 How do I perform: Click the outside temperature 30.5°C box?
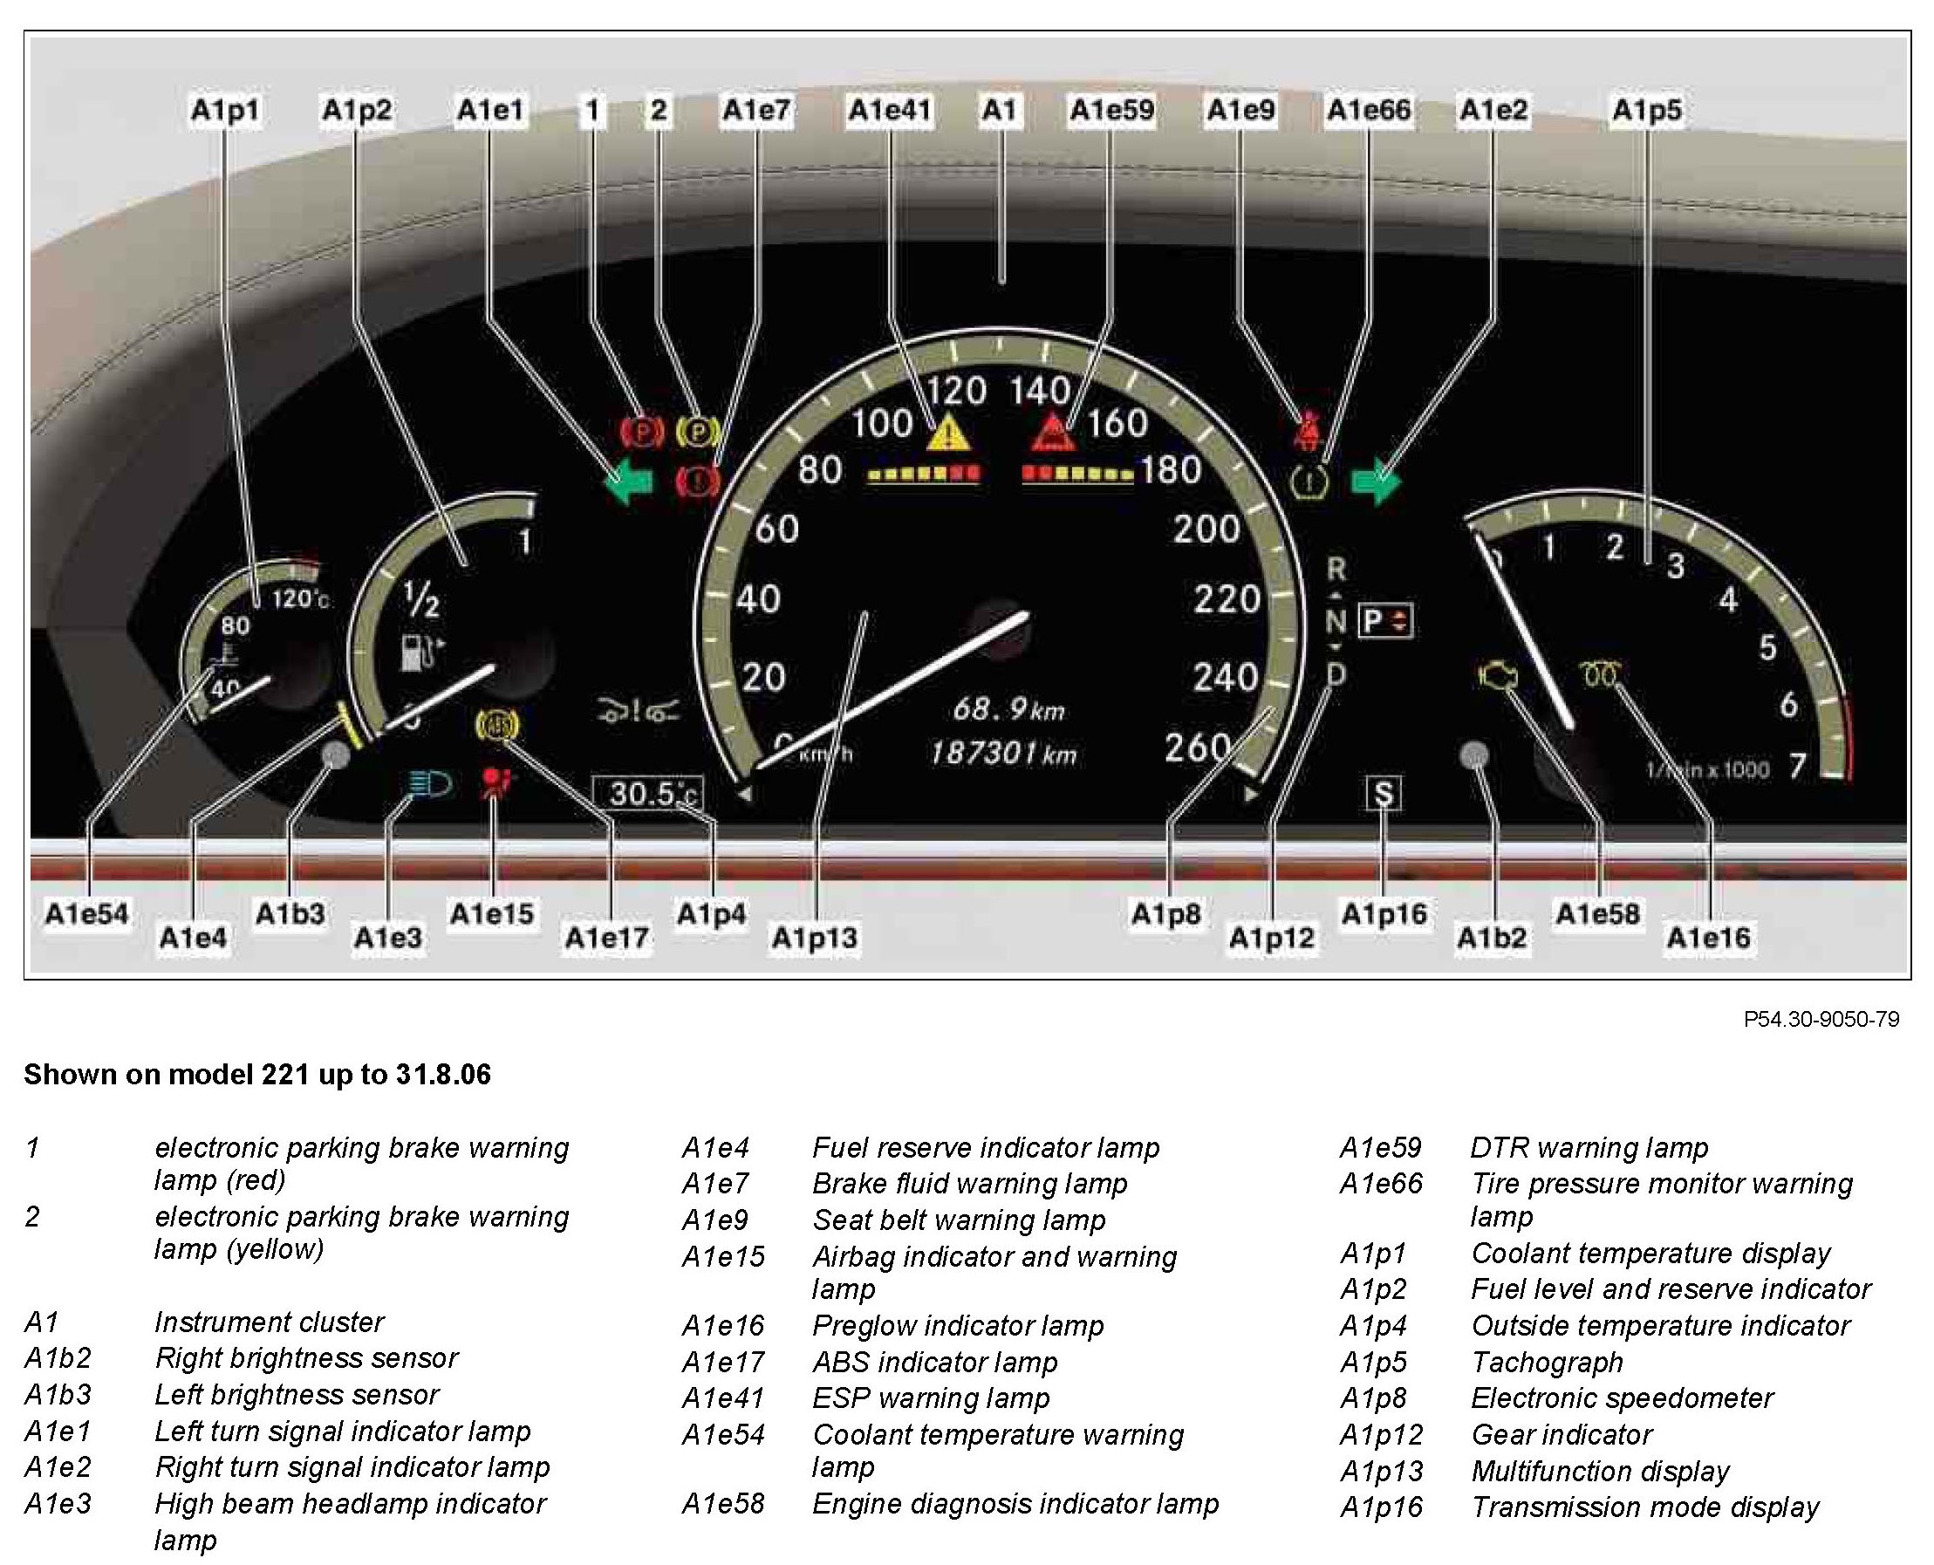coord(647,793)
